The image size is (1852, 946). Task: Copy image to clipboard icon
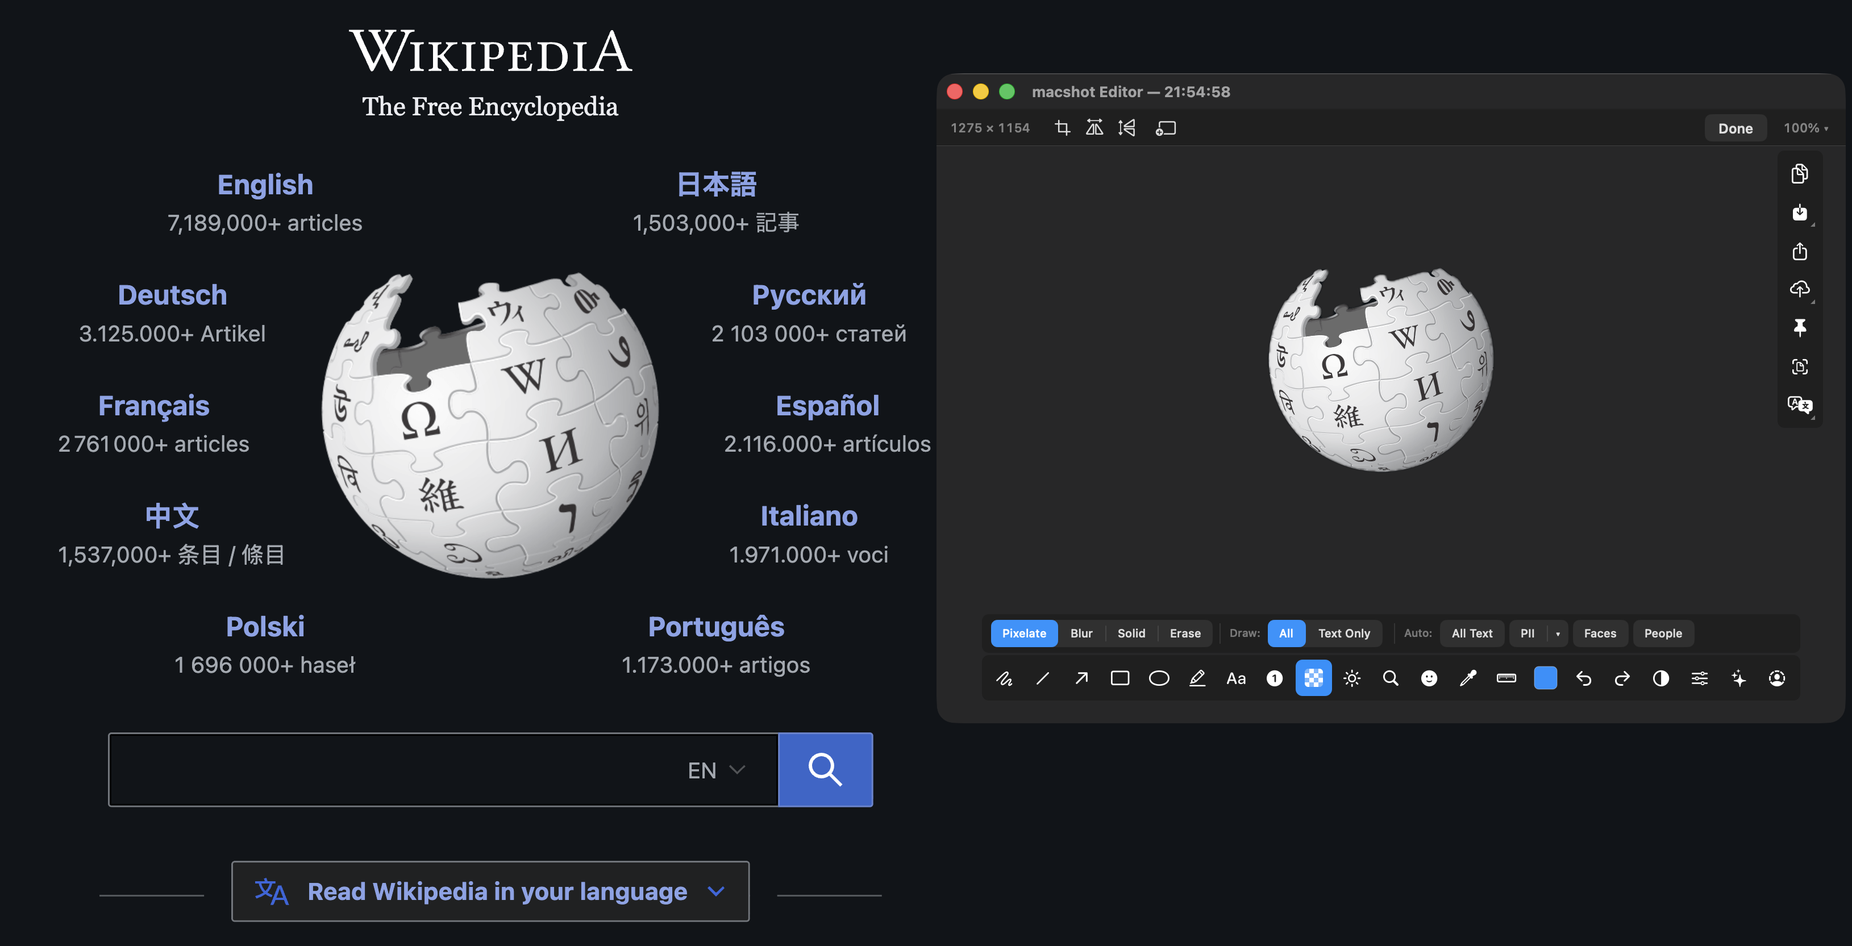[x=1800, y=174]
